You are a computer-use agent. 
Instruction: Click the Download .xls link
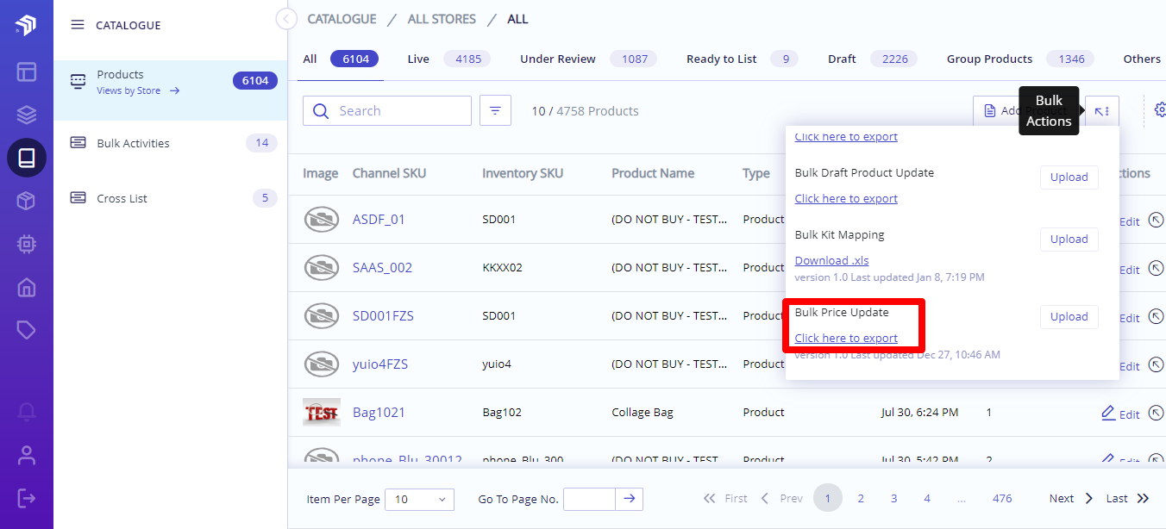click(831, 260)
